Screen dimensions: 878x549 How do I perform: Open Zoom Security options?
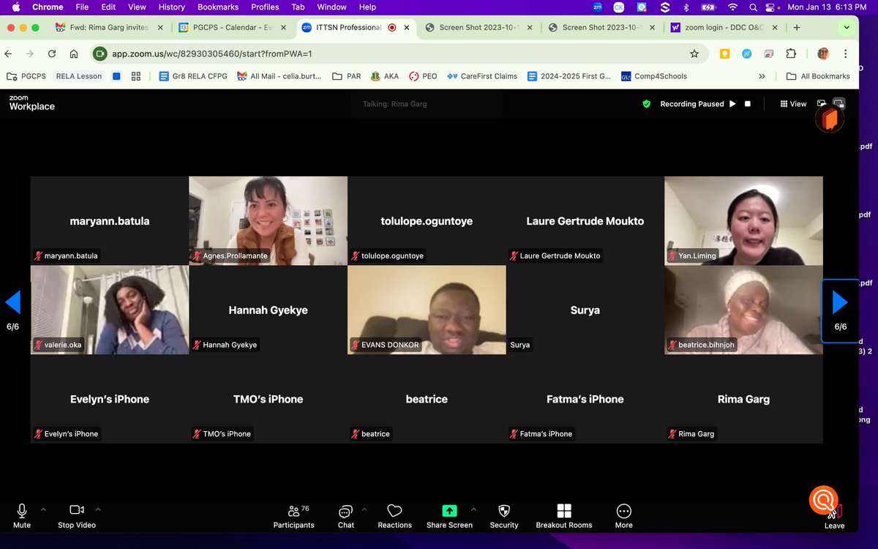click(x=504, y=515)
